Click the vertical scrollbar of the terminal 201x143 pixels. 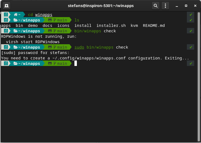[x=199, y=77]
